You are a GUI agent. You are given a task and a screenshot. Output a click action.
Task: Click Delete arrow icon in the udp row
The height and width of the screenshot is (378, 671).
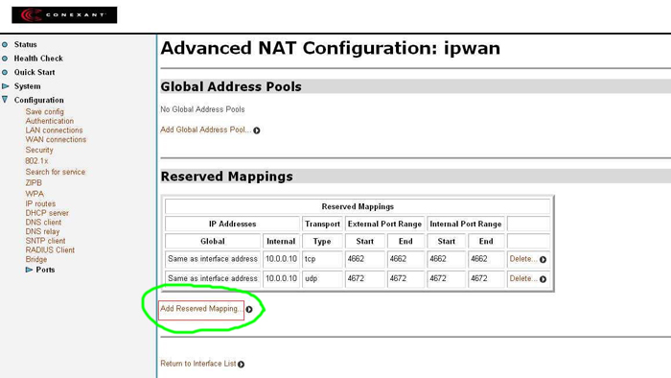pos(543,279)
